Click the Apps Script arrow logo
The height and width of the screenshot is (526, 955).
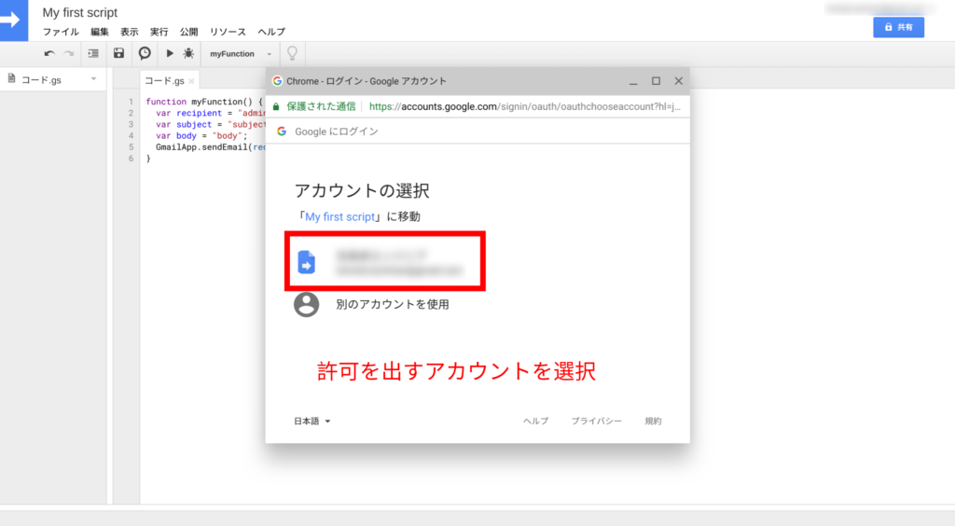(x=16, y=21)
